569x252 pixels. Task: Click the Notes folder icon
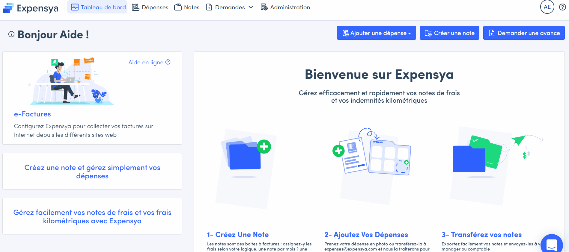(x=178, y=7)
